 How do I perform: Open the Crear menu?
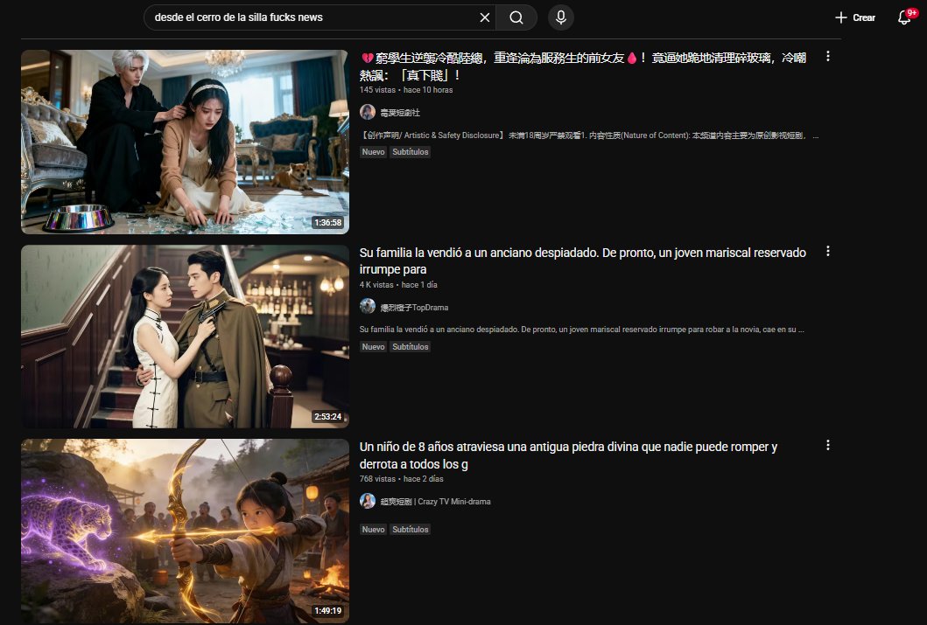click(x=855, y=17)
